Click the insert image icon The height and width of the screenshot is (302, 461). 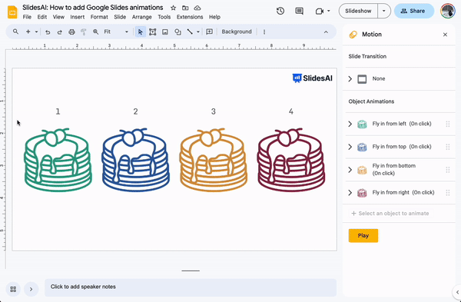point(165,32)
